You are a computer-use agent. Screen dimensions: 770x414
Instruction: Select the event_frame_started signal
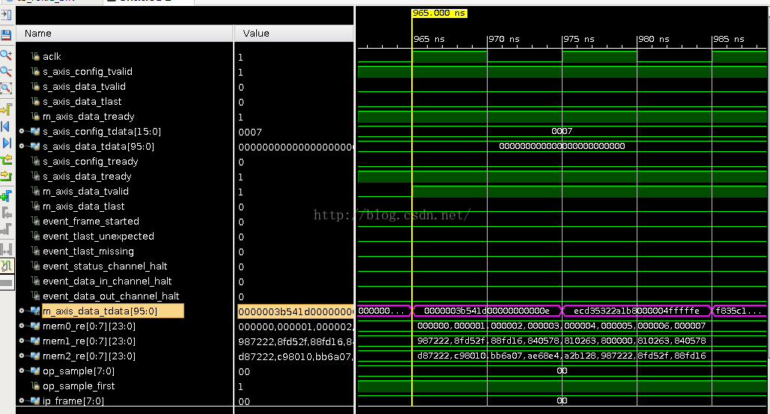click(91, 222)
